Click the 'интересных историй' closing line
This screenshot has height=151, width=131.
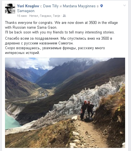click(22, 53)
